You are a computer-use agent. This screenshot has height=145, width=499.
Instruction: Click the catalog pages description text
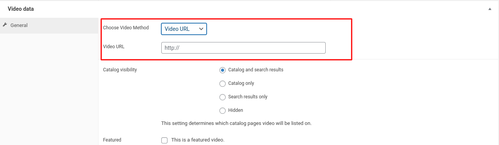237,123
